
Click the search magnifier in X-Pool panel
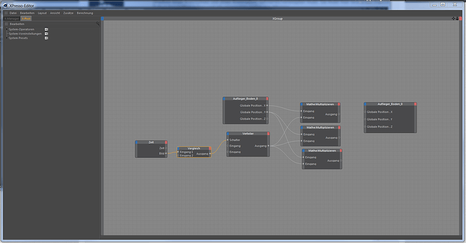[x=97, y=24]
